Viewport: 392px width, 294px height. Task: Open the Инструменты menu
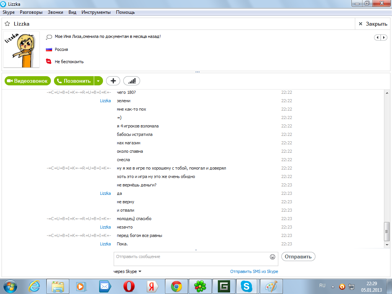[96, 12]
